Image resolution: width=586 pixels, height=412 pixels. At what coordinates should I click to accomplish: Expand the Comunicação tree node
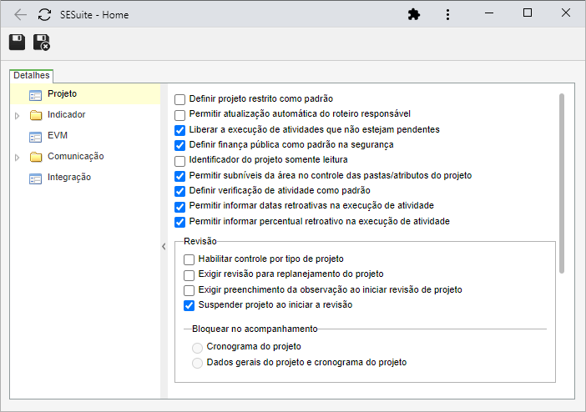pyautogui.click(x=18, y=158)
